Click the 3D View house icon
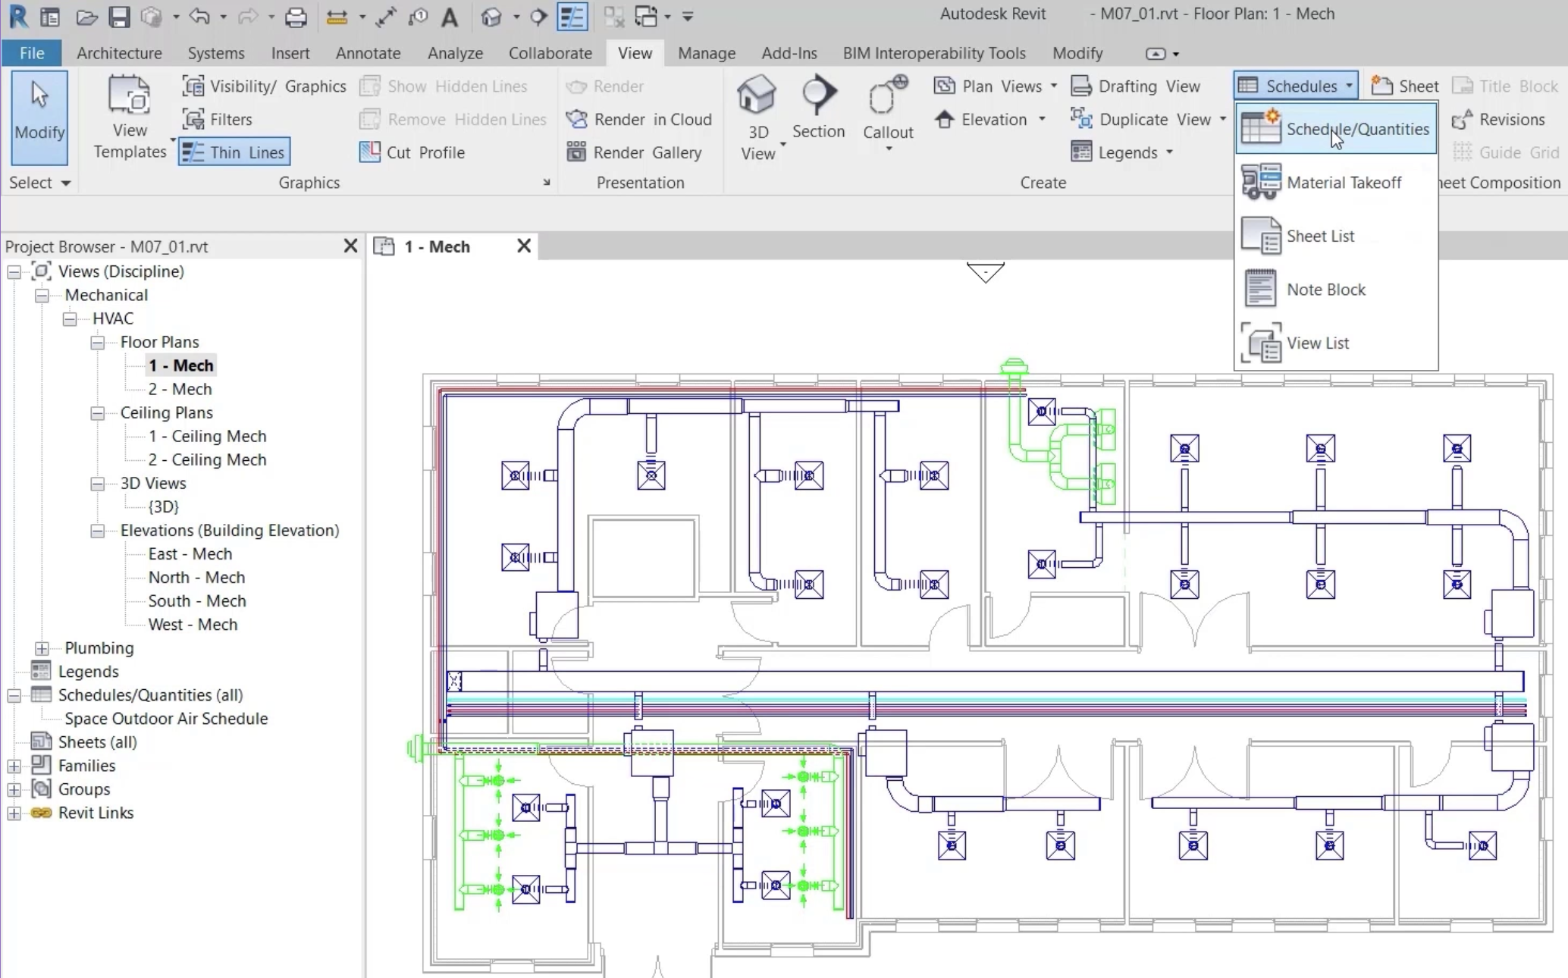 click(x=757, y=96)
